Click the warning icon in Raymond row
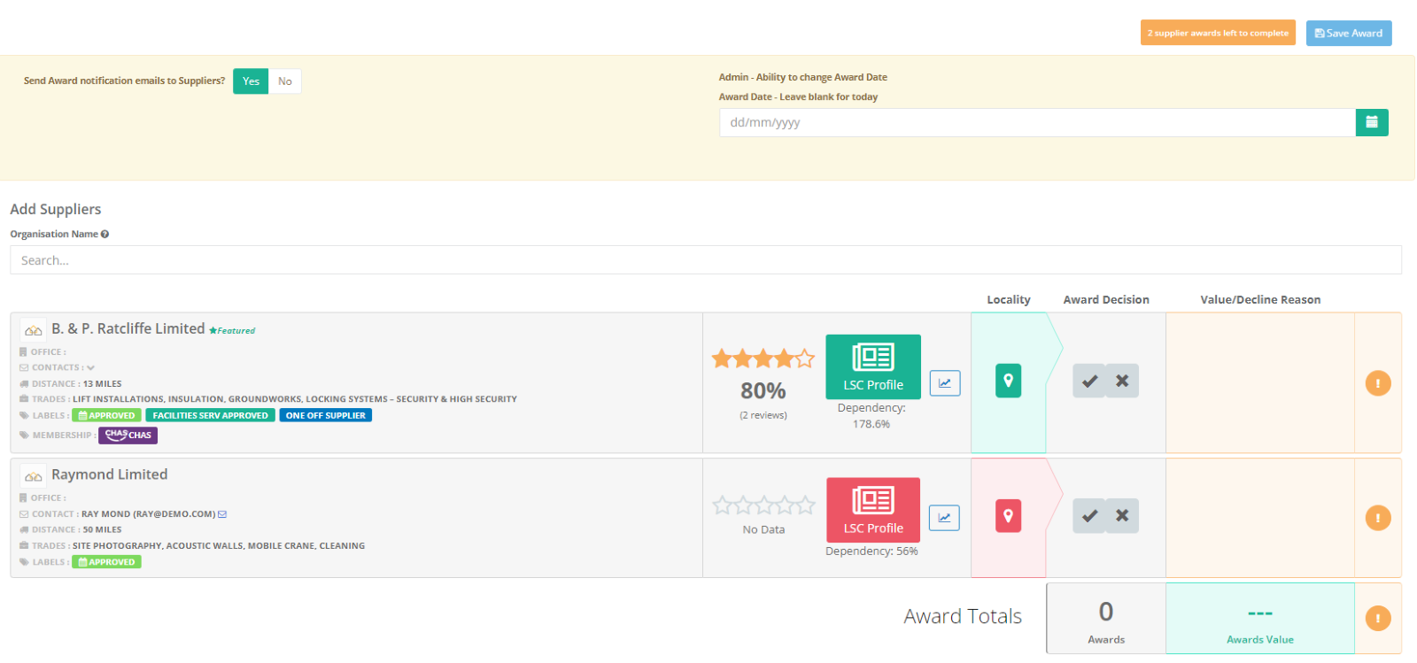This screenshot has height=663, width=1417. click(1377, 518)
